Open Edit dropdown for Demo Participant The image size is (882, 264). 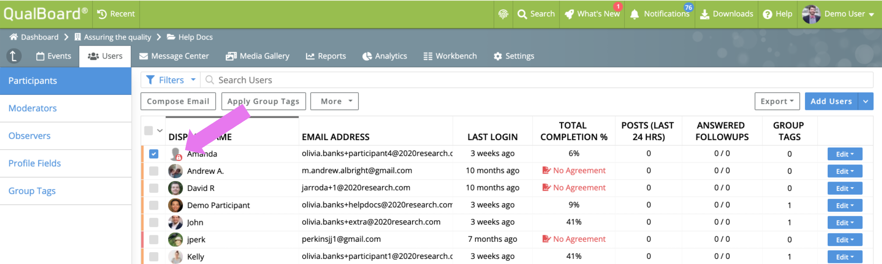click(x=845, y=206)
